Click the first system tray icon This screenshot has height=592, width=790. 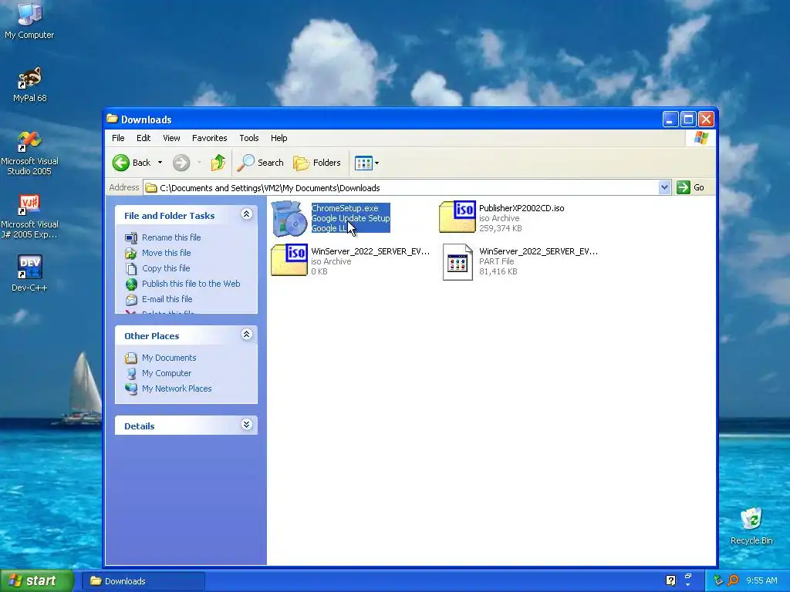tap(718, 580)
